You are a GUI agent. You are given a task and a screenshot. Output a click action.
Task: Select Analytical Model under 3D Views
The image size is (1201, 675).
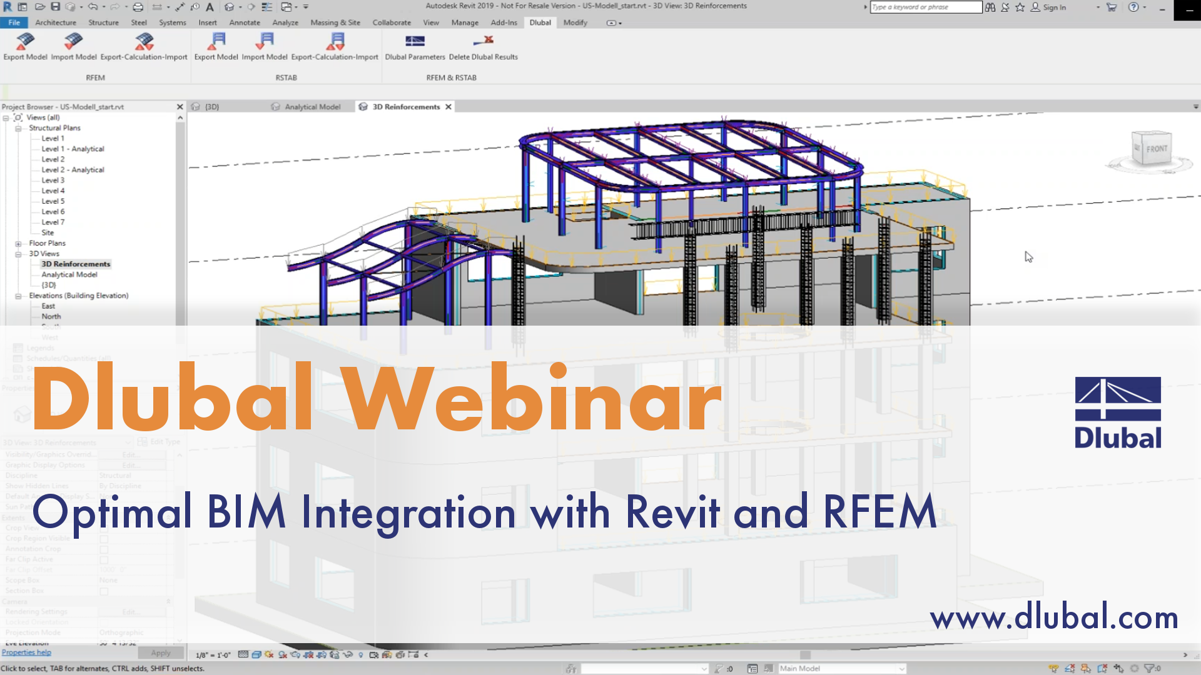coord(69,274)
